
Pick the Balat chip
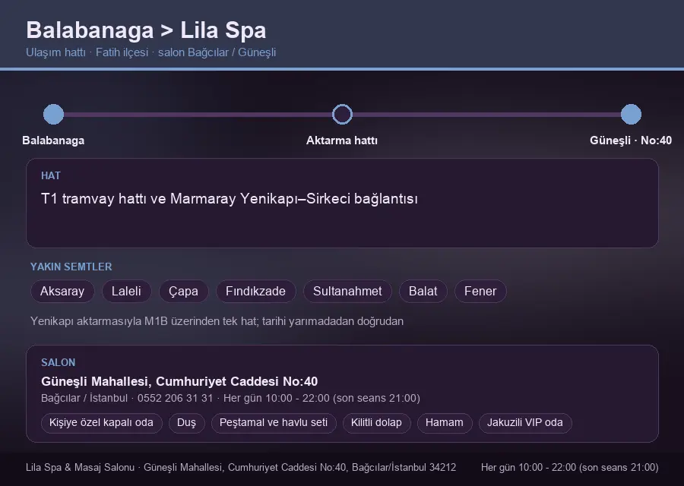[x=423, y=291]
